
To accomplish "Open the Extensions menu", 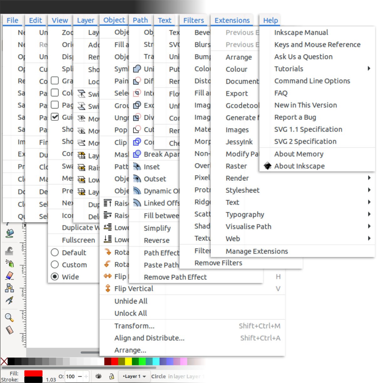I will [x=232, y=20].
